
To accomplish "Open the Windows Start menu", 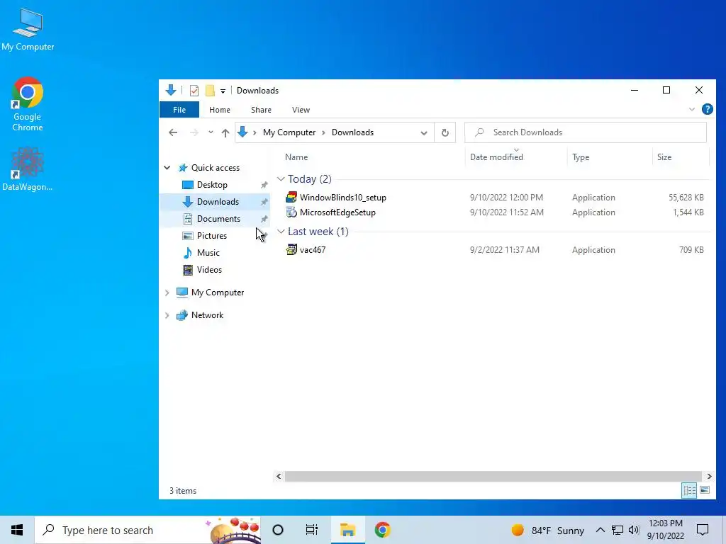I will (17, 530).
